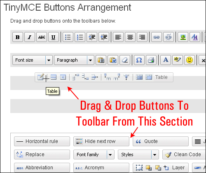Click the delete row icon
The image size is (206, 173).
pyautogui.click(x=95, y=77)
